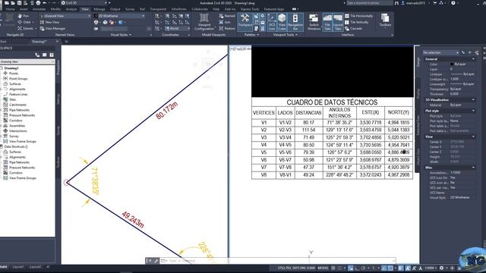
Task: Select Point Groups in Toolspace tree
Action: pos(18,79)
